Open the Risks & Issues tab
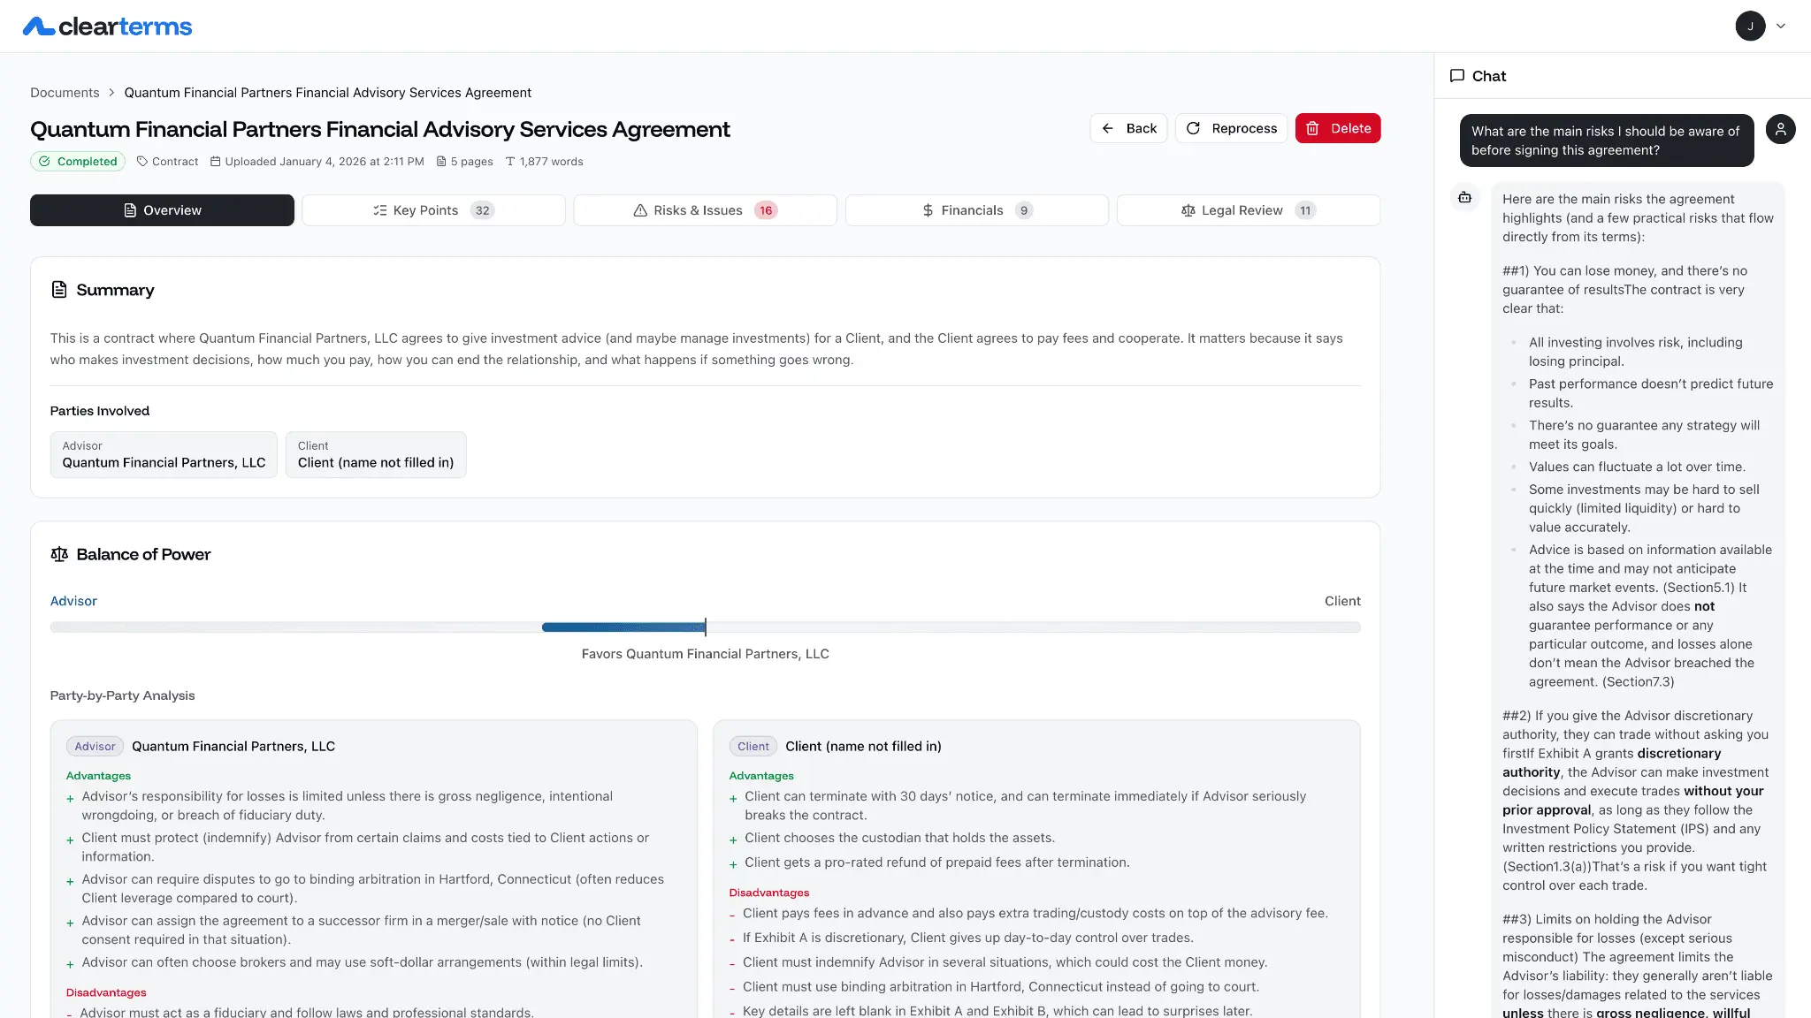1811x1018 pixels. [x=705, y=210]
